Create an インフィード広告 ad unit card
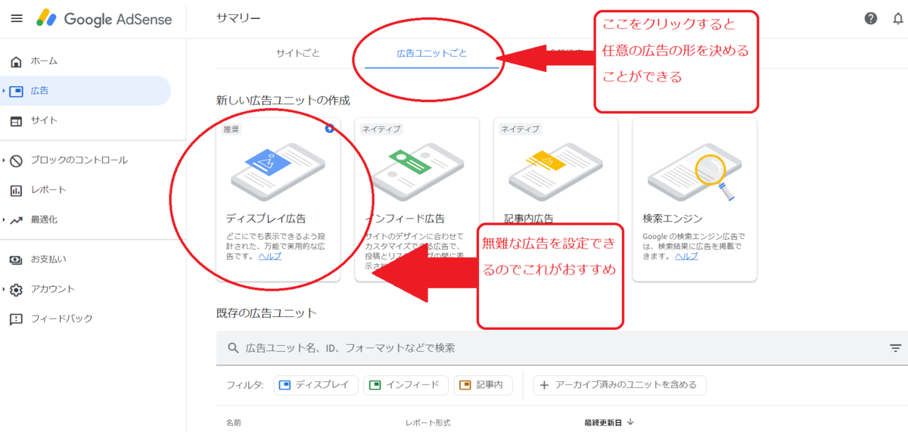 417,200
